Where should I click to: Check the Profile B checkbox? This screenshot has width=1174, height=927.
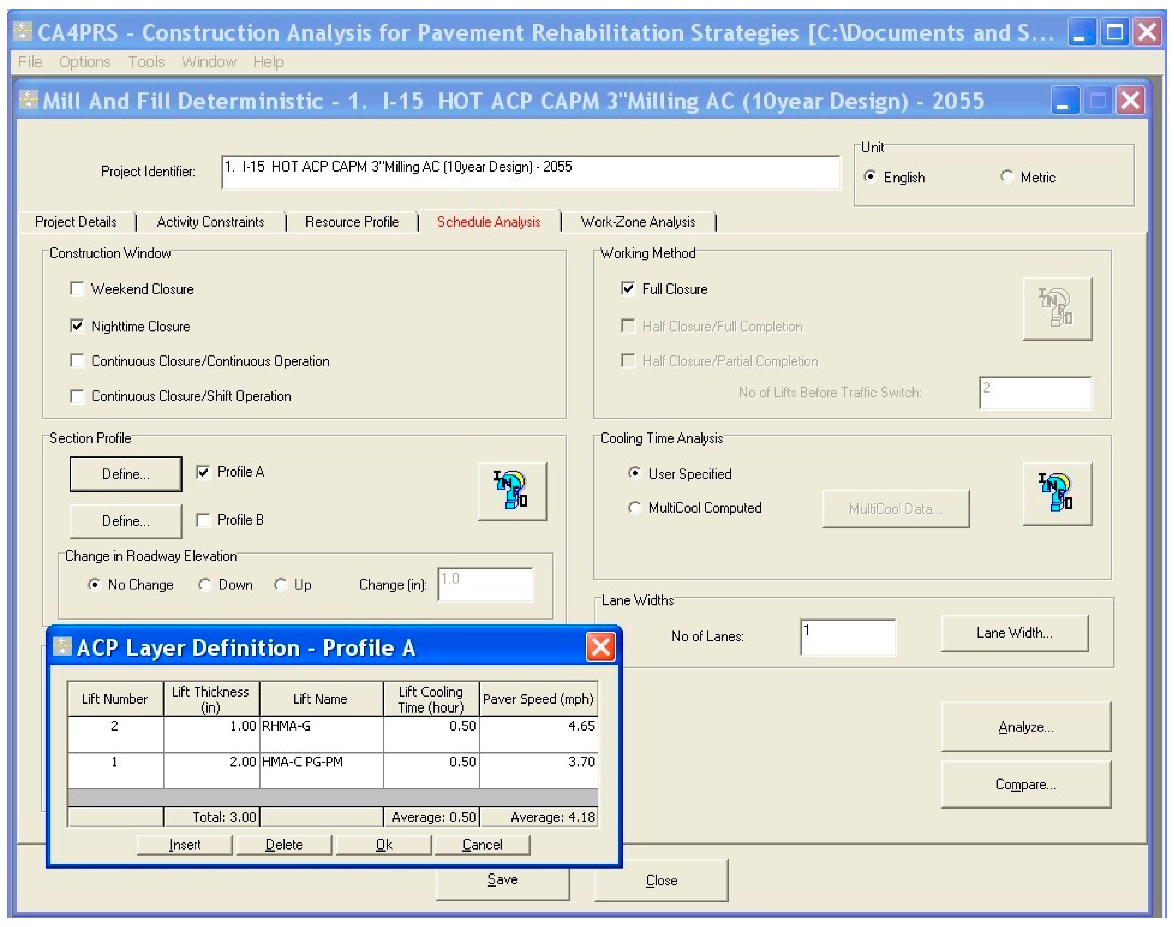(x=203, y=520)
